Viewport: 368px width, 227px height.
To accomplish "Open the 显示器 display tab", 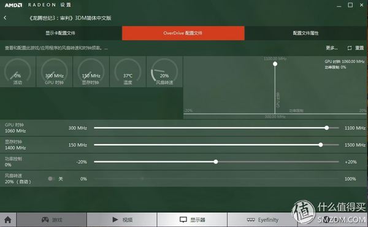I will point(192,220).
